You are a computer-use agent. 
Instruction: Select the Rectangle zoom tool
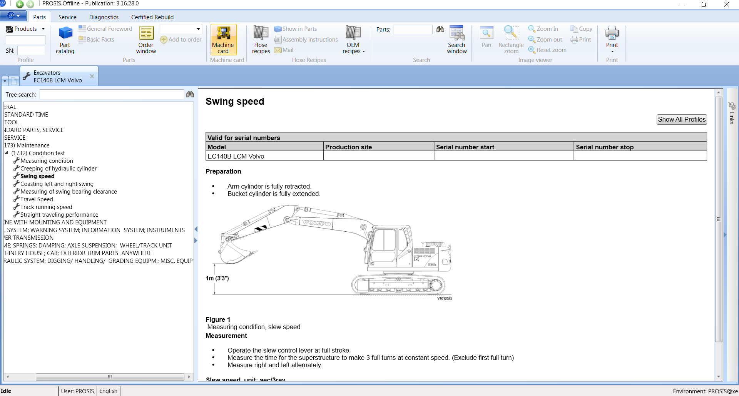[511, 40]
